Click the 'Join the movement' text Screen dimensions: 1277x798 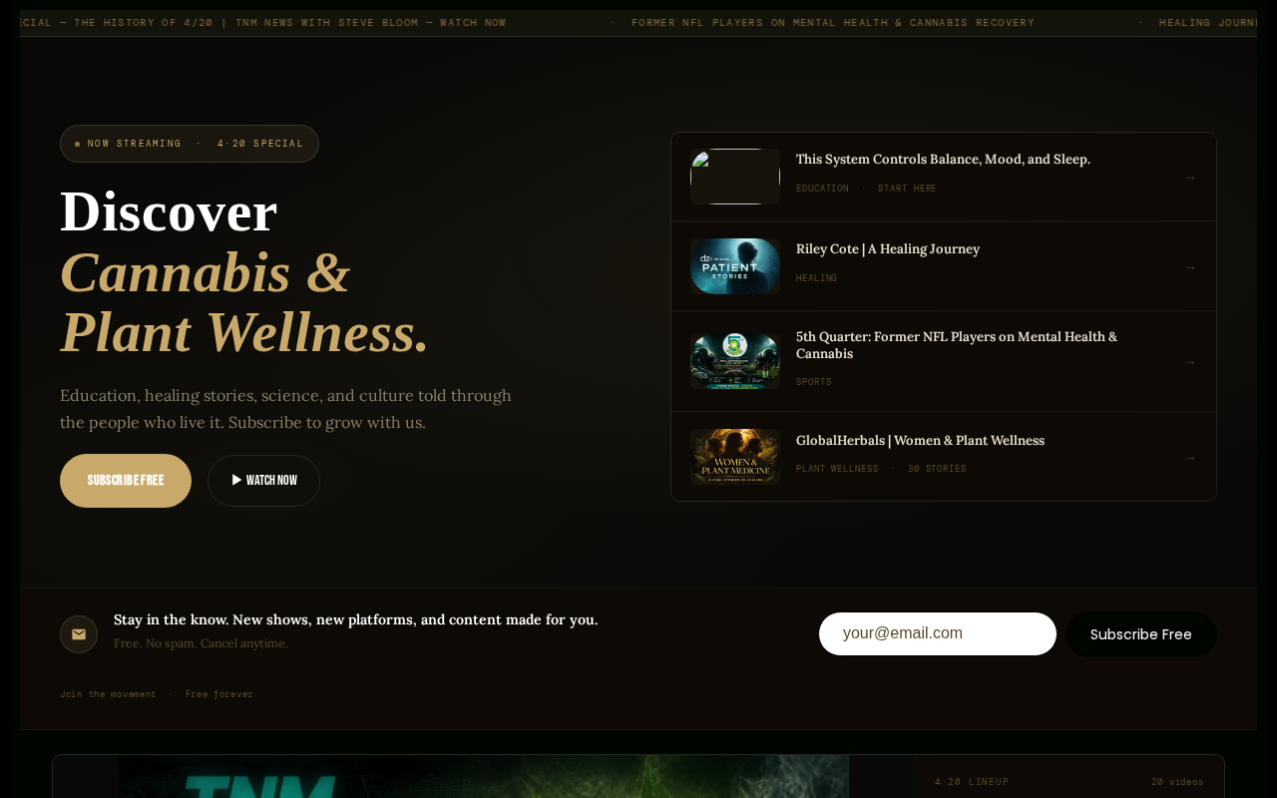[108, 694]
